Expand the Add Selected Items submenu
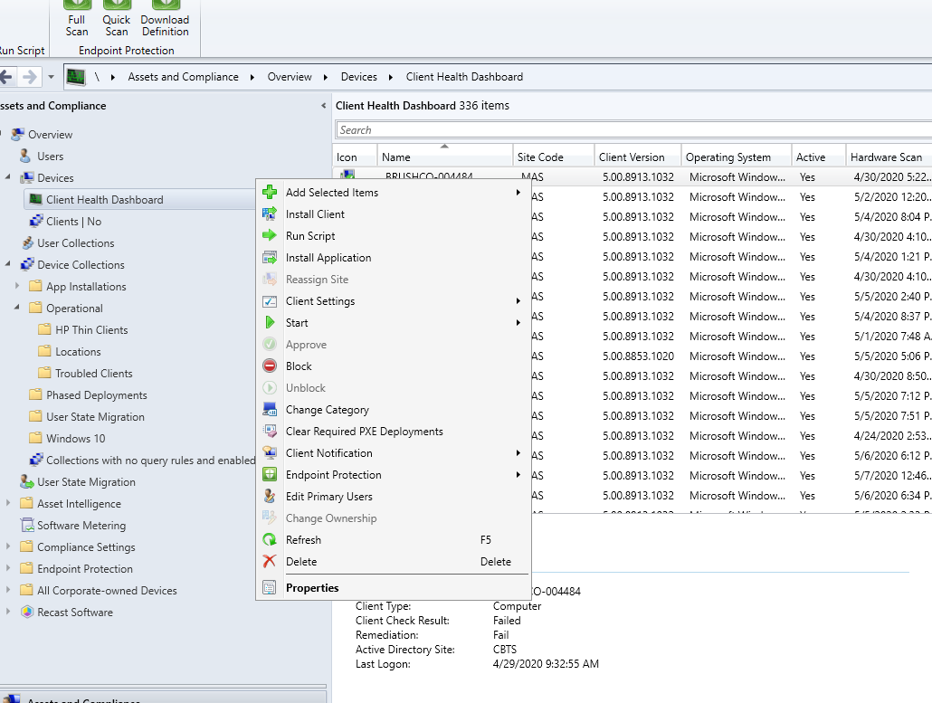This screenshot has width=932, height=703. (518, 193)
